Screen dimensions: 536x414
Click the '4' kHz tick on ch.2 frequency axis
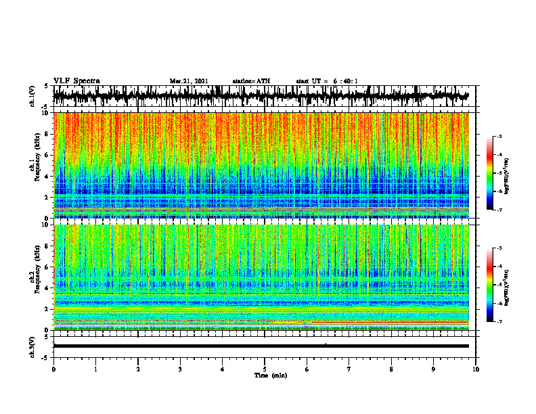tap(47, 288)
